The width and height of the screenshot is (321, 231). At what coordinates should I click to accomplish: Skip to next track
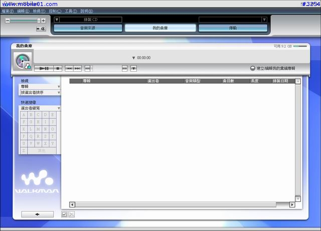point(77,68)
